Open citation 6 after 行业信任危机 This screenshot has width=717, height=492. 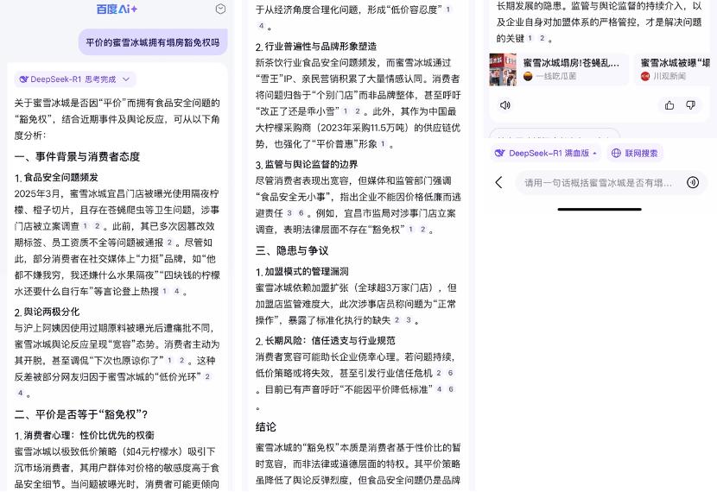[450, 373]
